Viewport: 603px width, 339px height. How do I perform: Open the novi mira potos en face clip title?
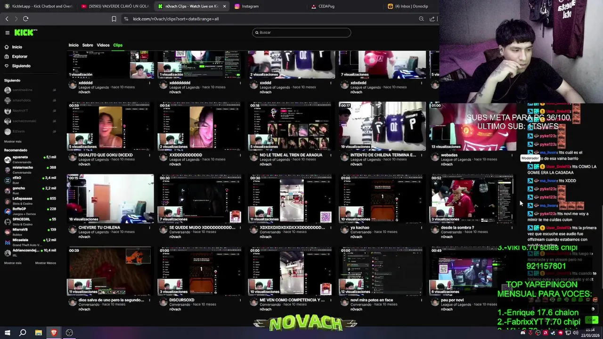tap(372, 300)
